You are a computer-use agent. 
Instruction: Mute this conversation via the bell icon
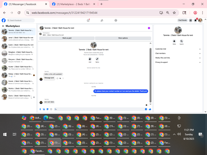click(174, 41)
